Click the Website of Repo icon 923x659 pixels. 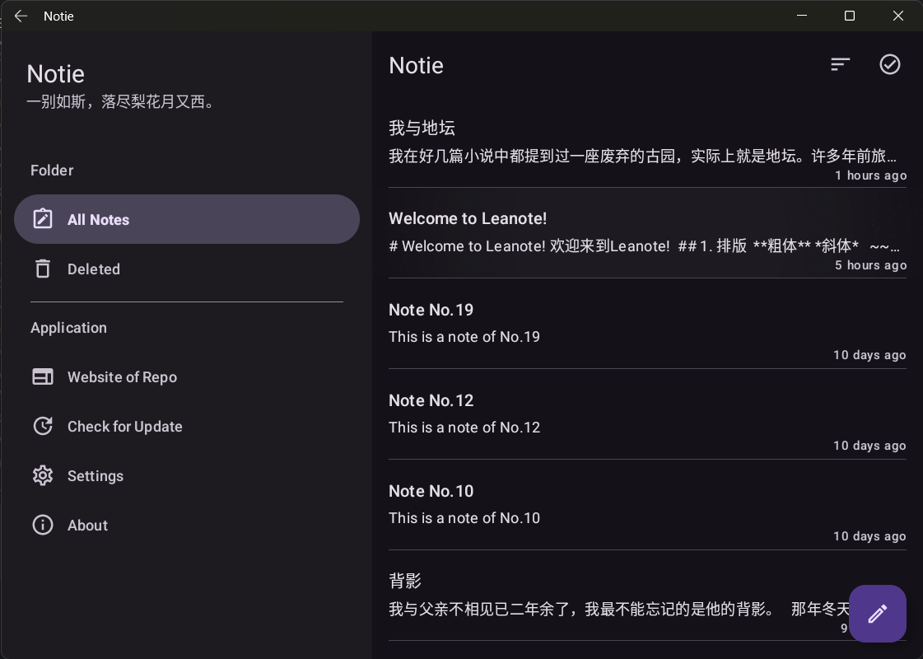click(42, 377)
